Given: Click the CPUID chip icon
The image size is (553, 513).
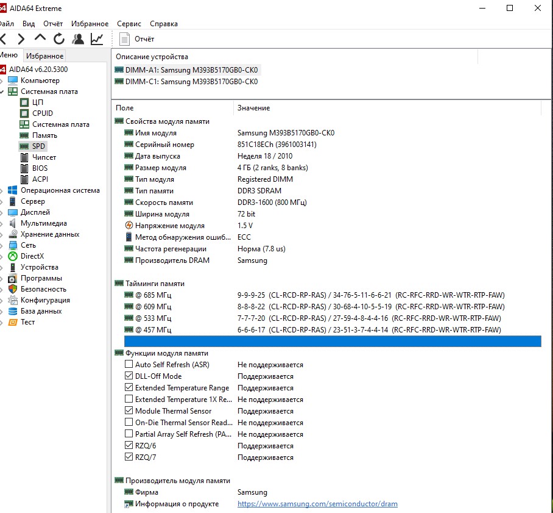Looking at the screenshot, I should pos(24,113).
